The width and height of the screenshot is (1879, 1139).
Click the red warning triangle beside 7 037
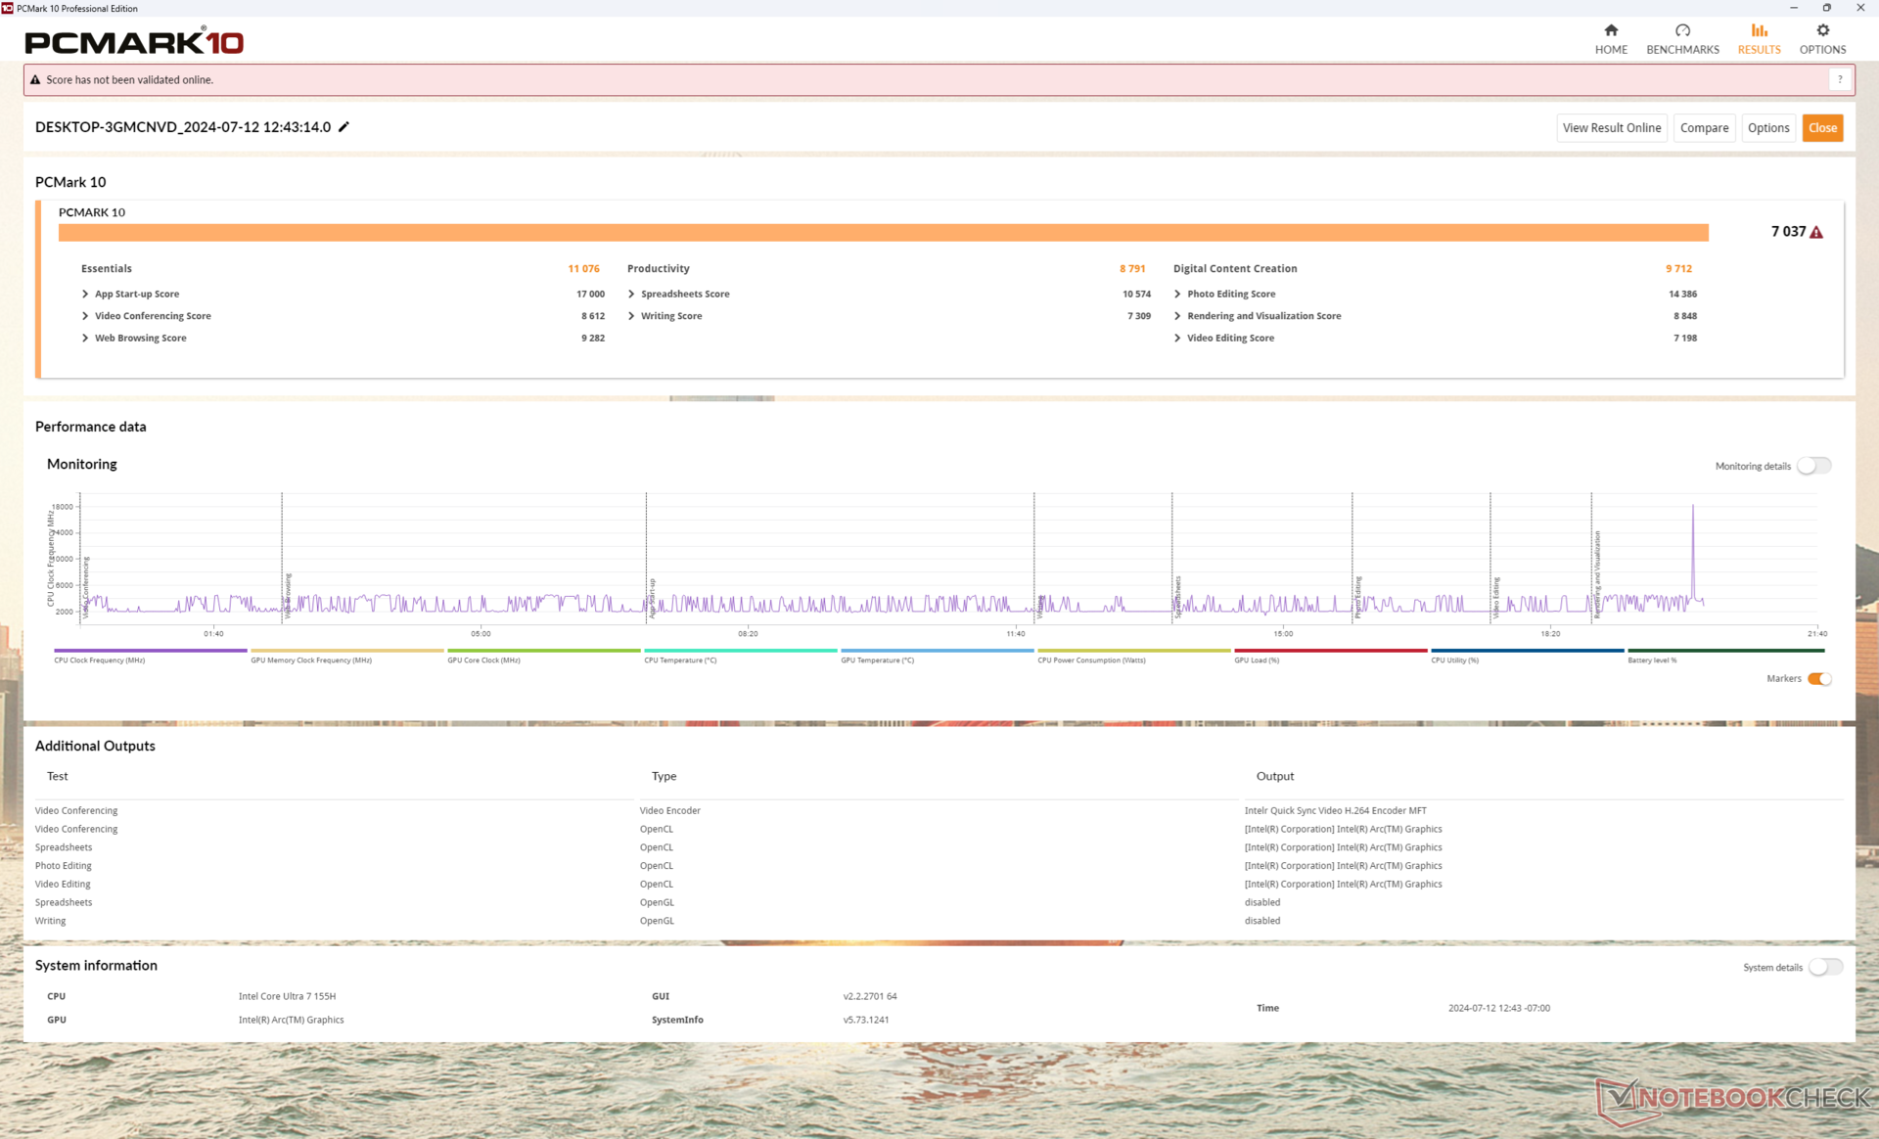click(x=1816, y=233)
